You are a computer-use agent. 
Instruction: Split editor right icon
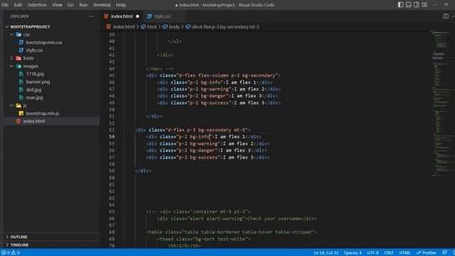point(446,16)
